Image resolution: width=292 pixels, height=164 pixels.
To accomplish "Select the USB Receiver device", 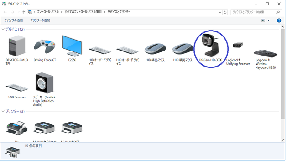I will pos(17,87).
